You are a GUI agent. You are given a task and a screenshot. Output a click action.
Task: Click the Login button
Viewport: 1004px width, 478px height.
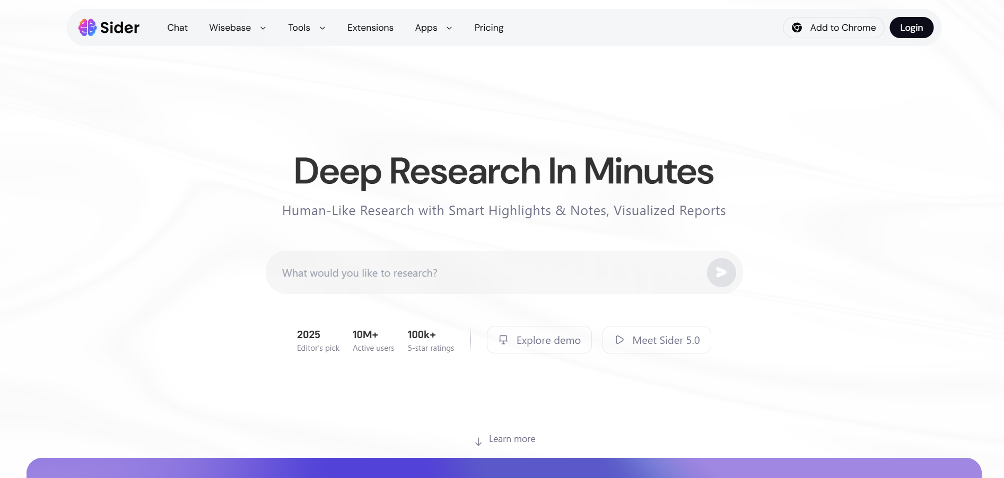coord(911,28)
